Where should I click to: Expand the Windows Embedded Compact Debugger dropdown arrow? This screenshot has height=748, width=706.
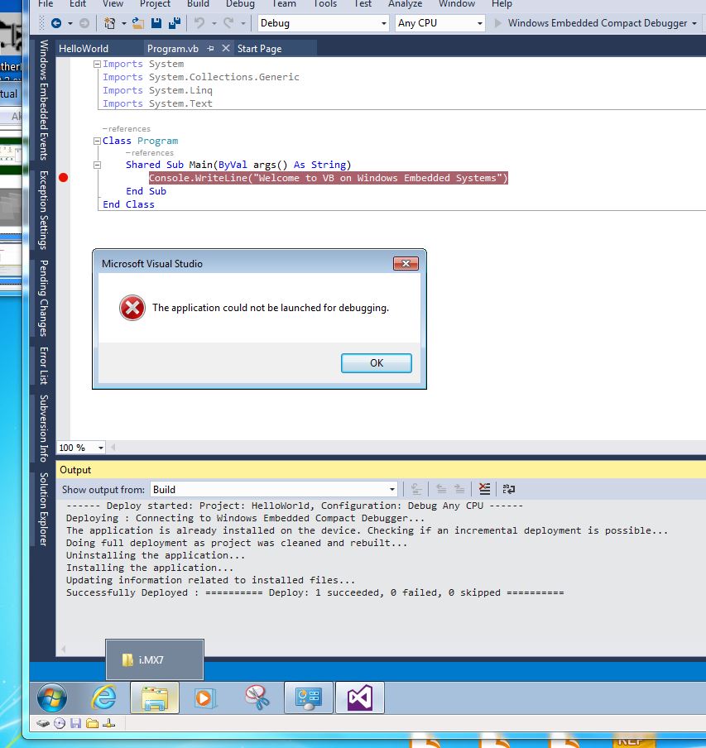coord(694,23)
